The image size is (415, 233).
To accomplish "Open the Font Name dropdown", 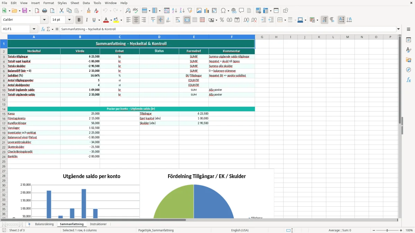I will coord(44,20).
